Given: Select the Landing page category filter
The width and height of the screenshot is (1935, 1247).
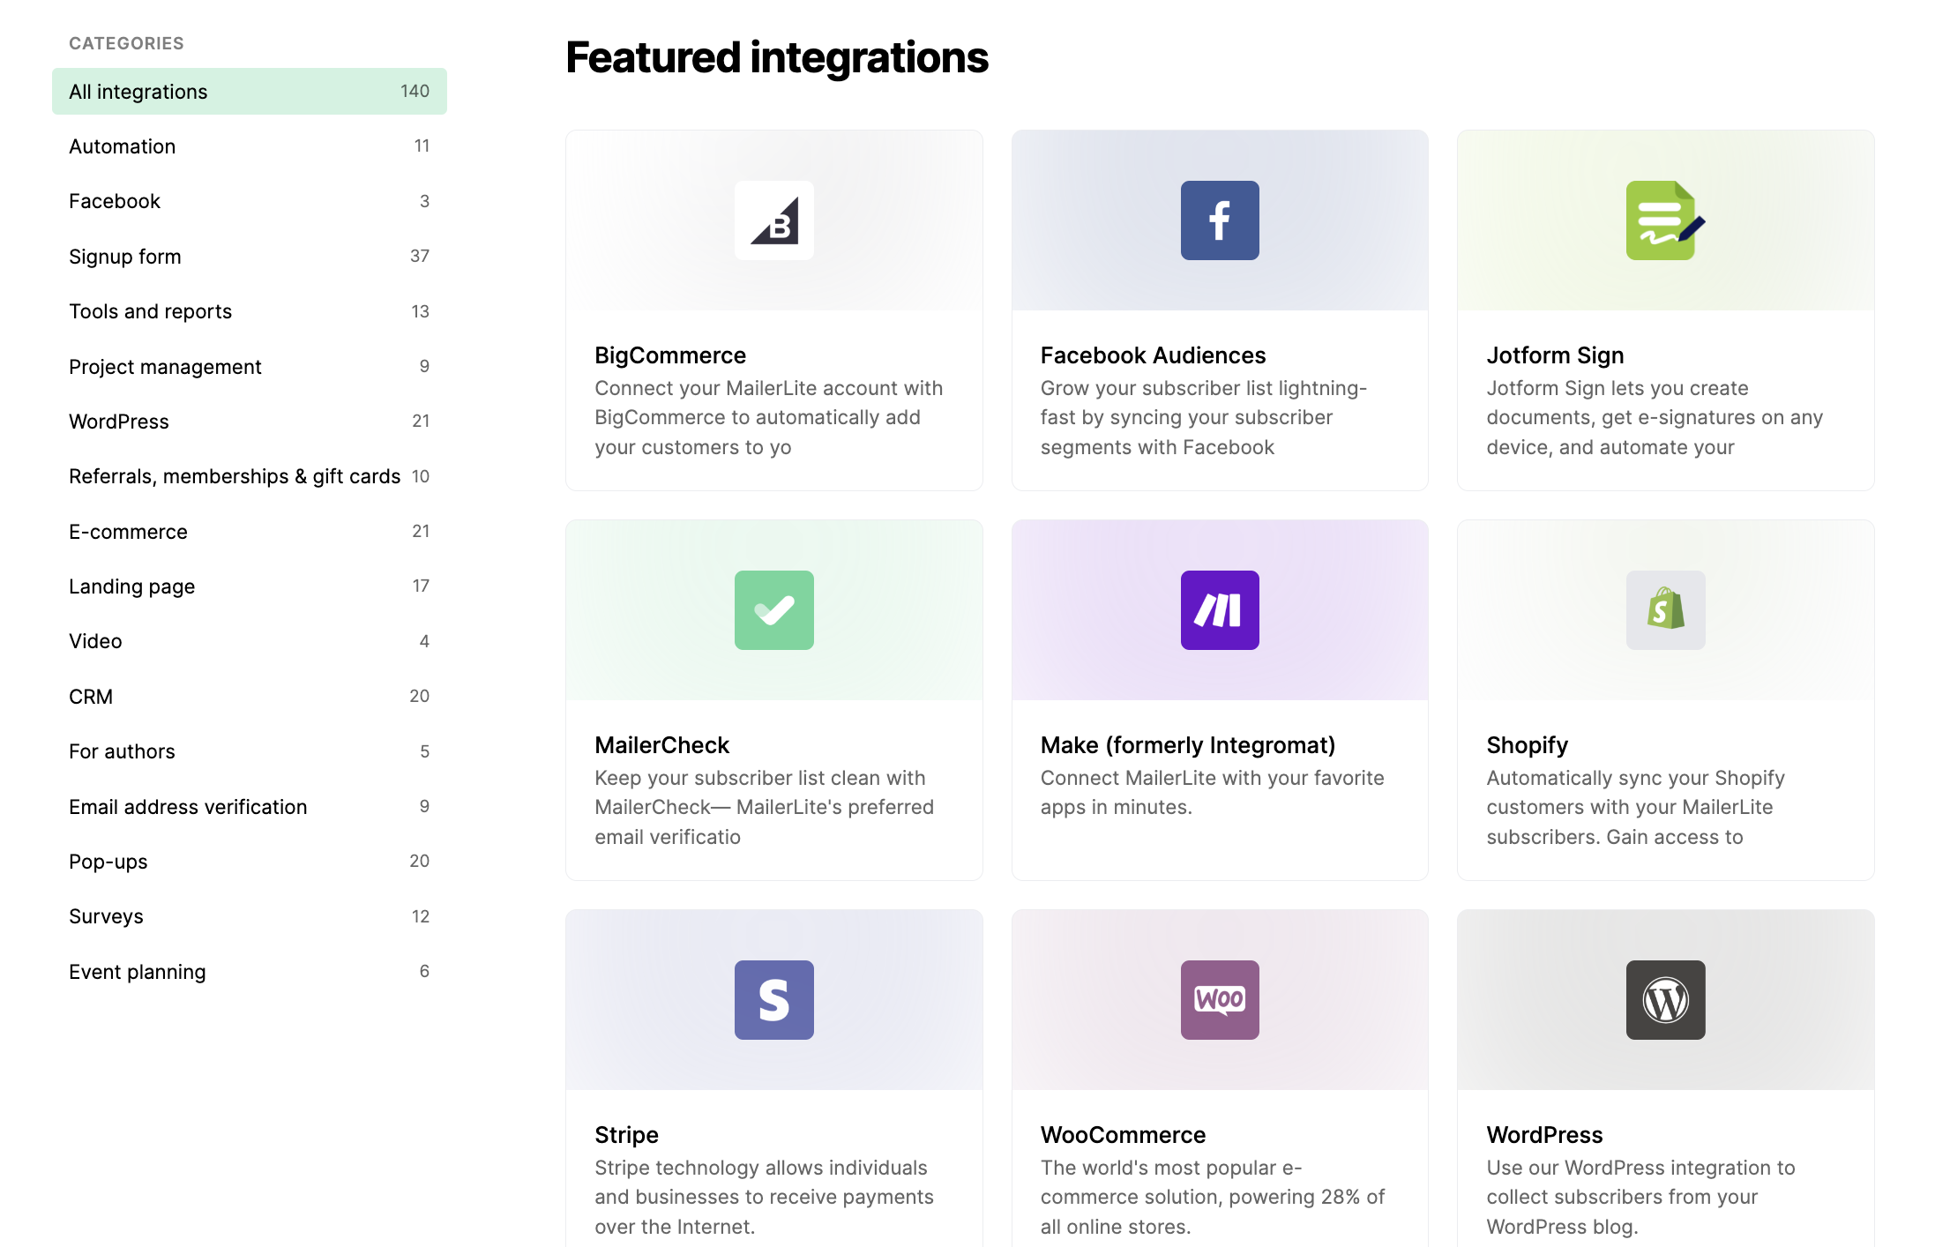Looking at the screenshot, I should [131, 586].
